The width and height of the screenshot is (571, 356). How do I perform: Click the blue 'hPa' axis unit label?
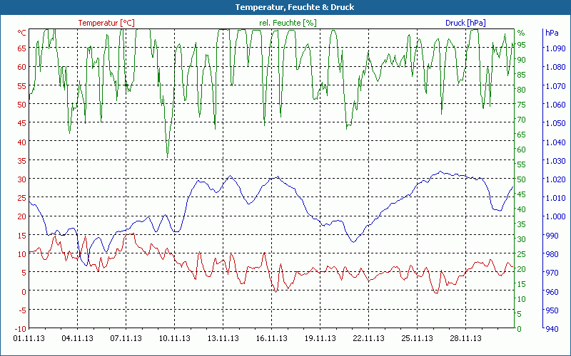pos(552,33)
